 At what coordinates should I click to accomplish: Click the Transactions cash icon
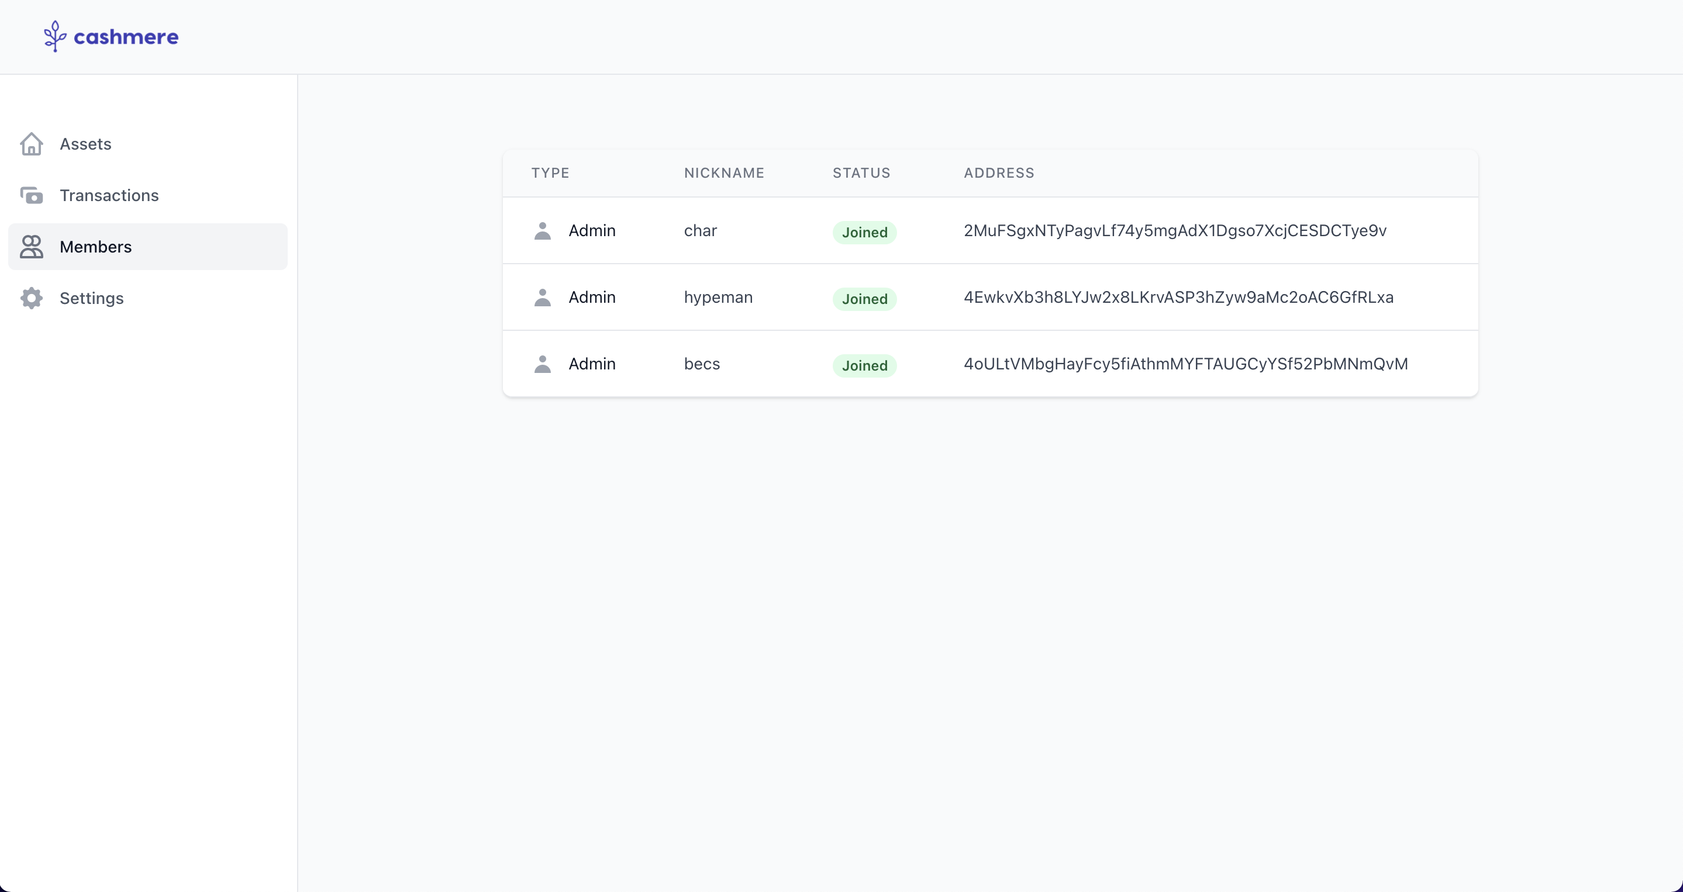[x=32, y=195]
